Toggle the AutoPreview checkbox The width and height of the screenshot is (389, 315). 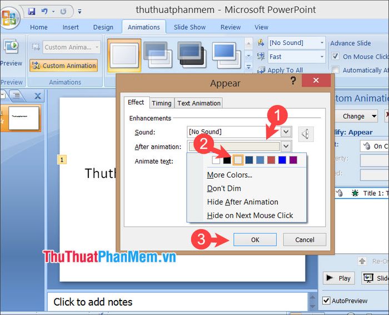(x=326, y=301)
